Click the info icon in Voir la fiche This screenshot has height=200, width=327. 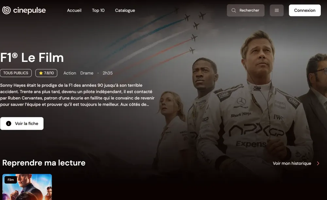point(9,124)
